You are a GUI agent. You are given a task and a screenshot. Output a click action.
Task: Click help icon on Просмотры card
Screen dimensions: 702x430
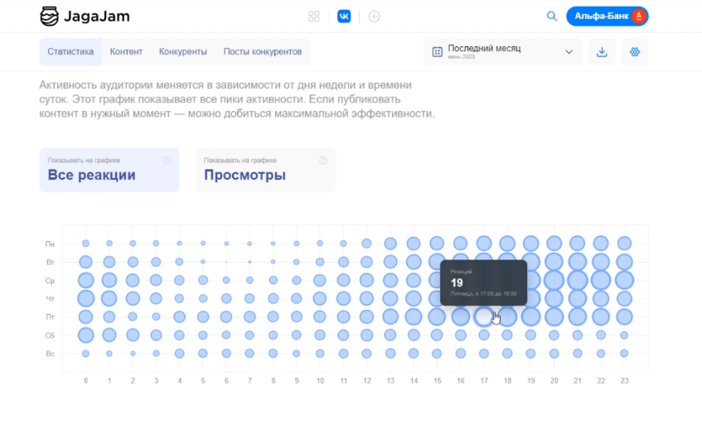323,160
